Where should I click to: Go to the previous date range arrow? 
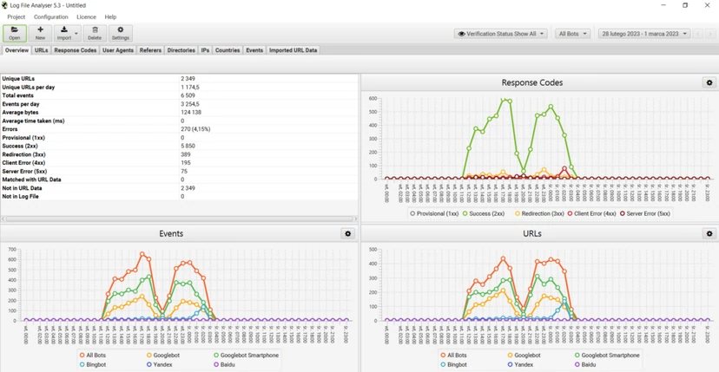[x=698, y=34]
